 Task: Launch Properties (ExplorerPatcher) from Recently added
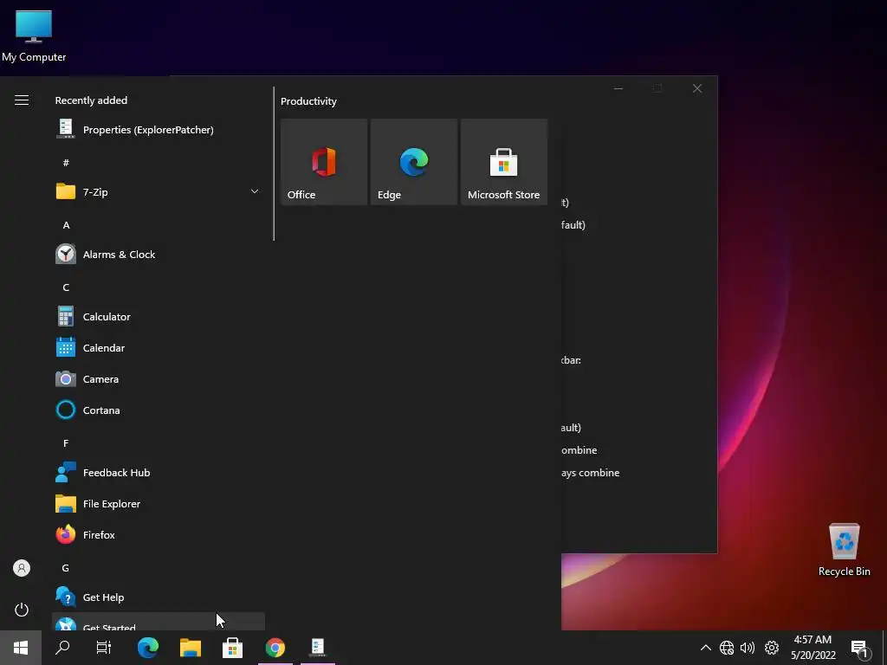point(159,130)
